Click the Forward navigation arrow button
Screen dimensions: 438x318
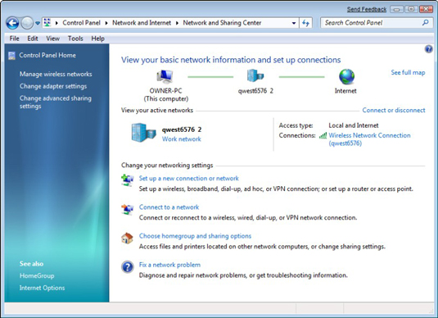point(27,23)
